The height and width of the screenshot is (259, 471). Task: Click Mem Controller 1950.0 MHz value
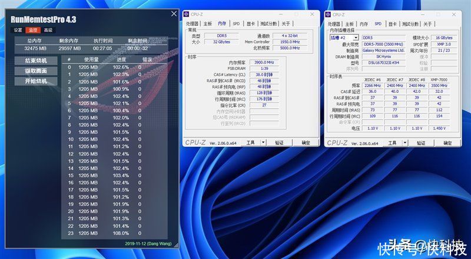click(290, 42)
